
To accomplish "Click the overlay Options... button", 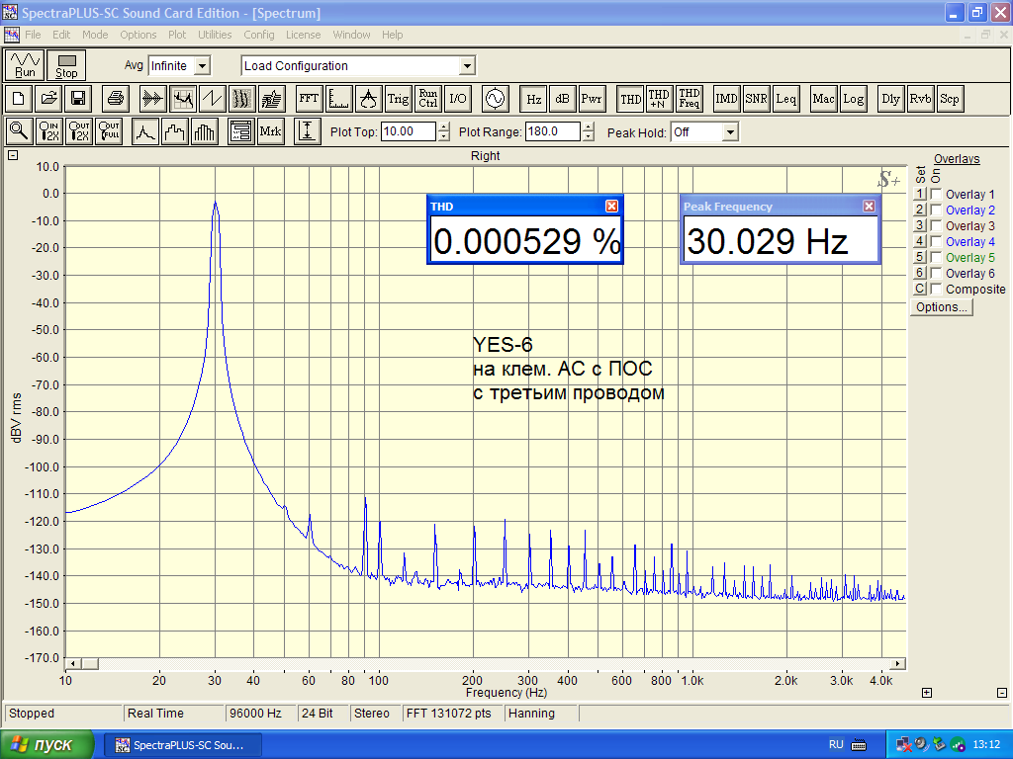I will [941, 307].
